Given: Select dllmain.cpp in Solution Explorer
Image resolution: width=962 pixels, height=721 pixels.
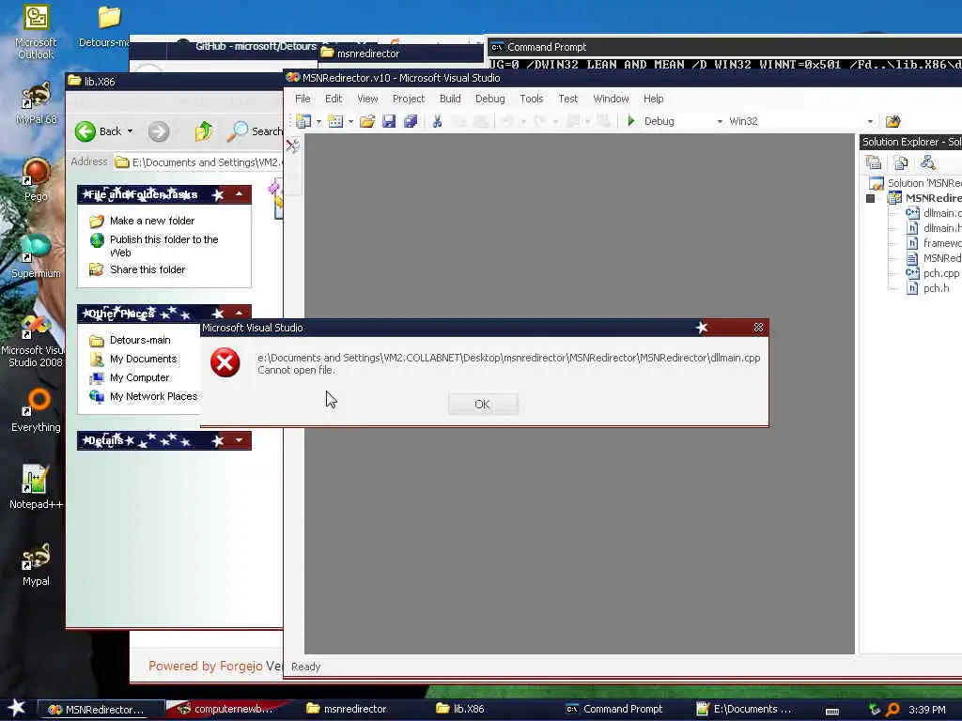Looking at the screenshot, I should pos(941,213).
